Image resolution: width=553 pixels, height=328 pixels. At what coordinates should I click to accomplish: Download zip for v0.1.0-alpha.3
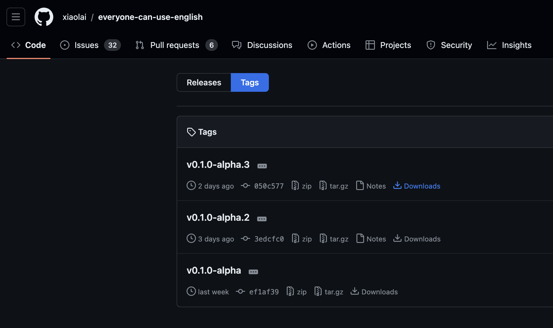[x=302, y=186]
